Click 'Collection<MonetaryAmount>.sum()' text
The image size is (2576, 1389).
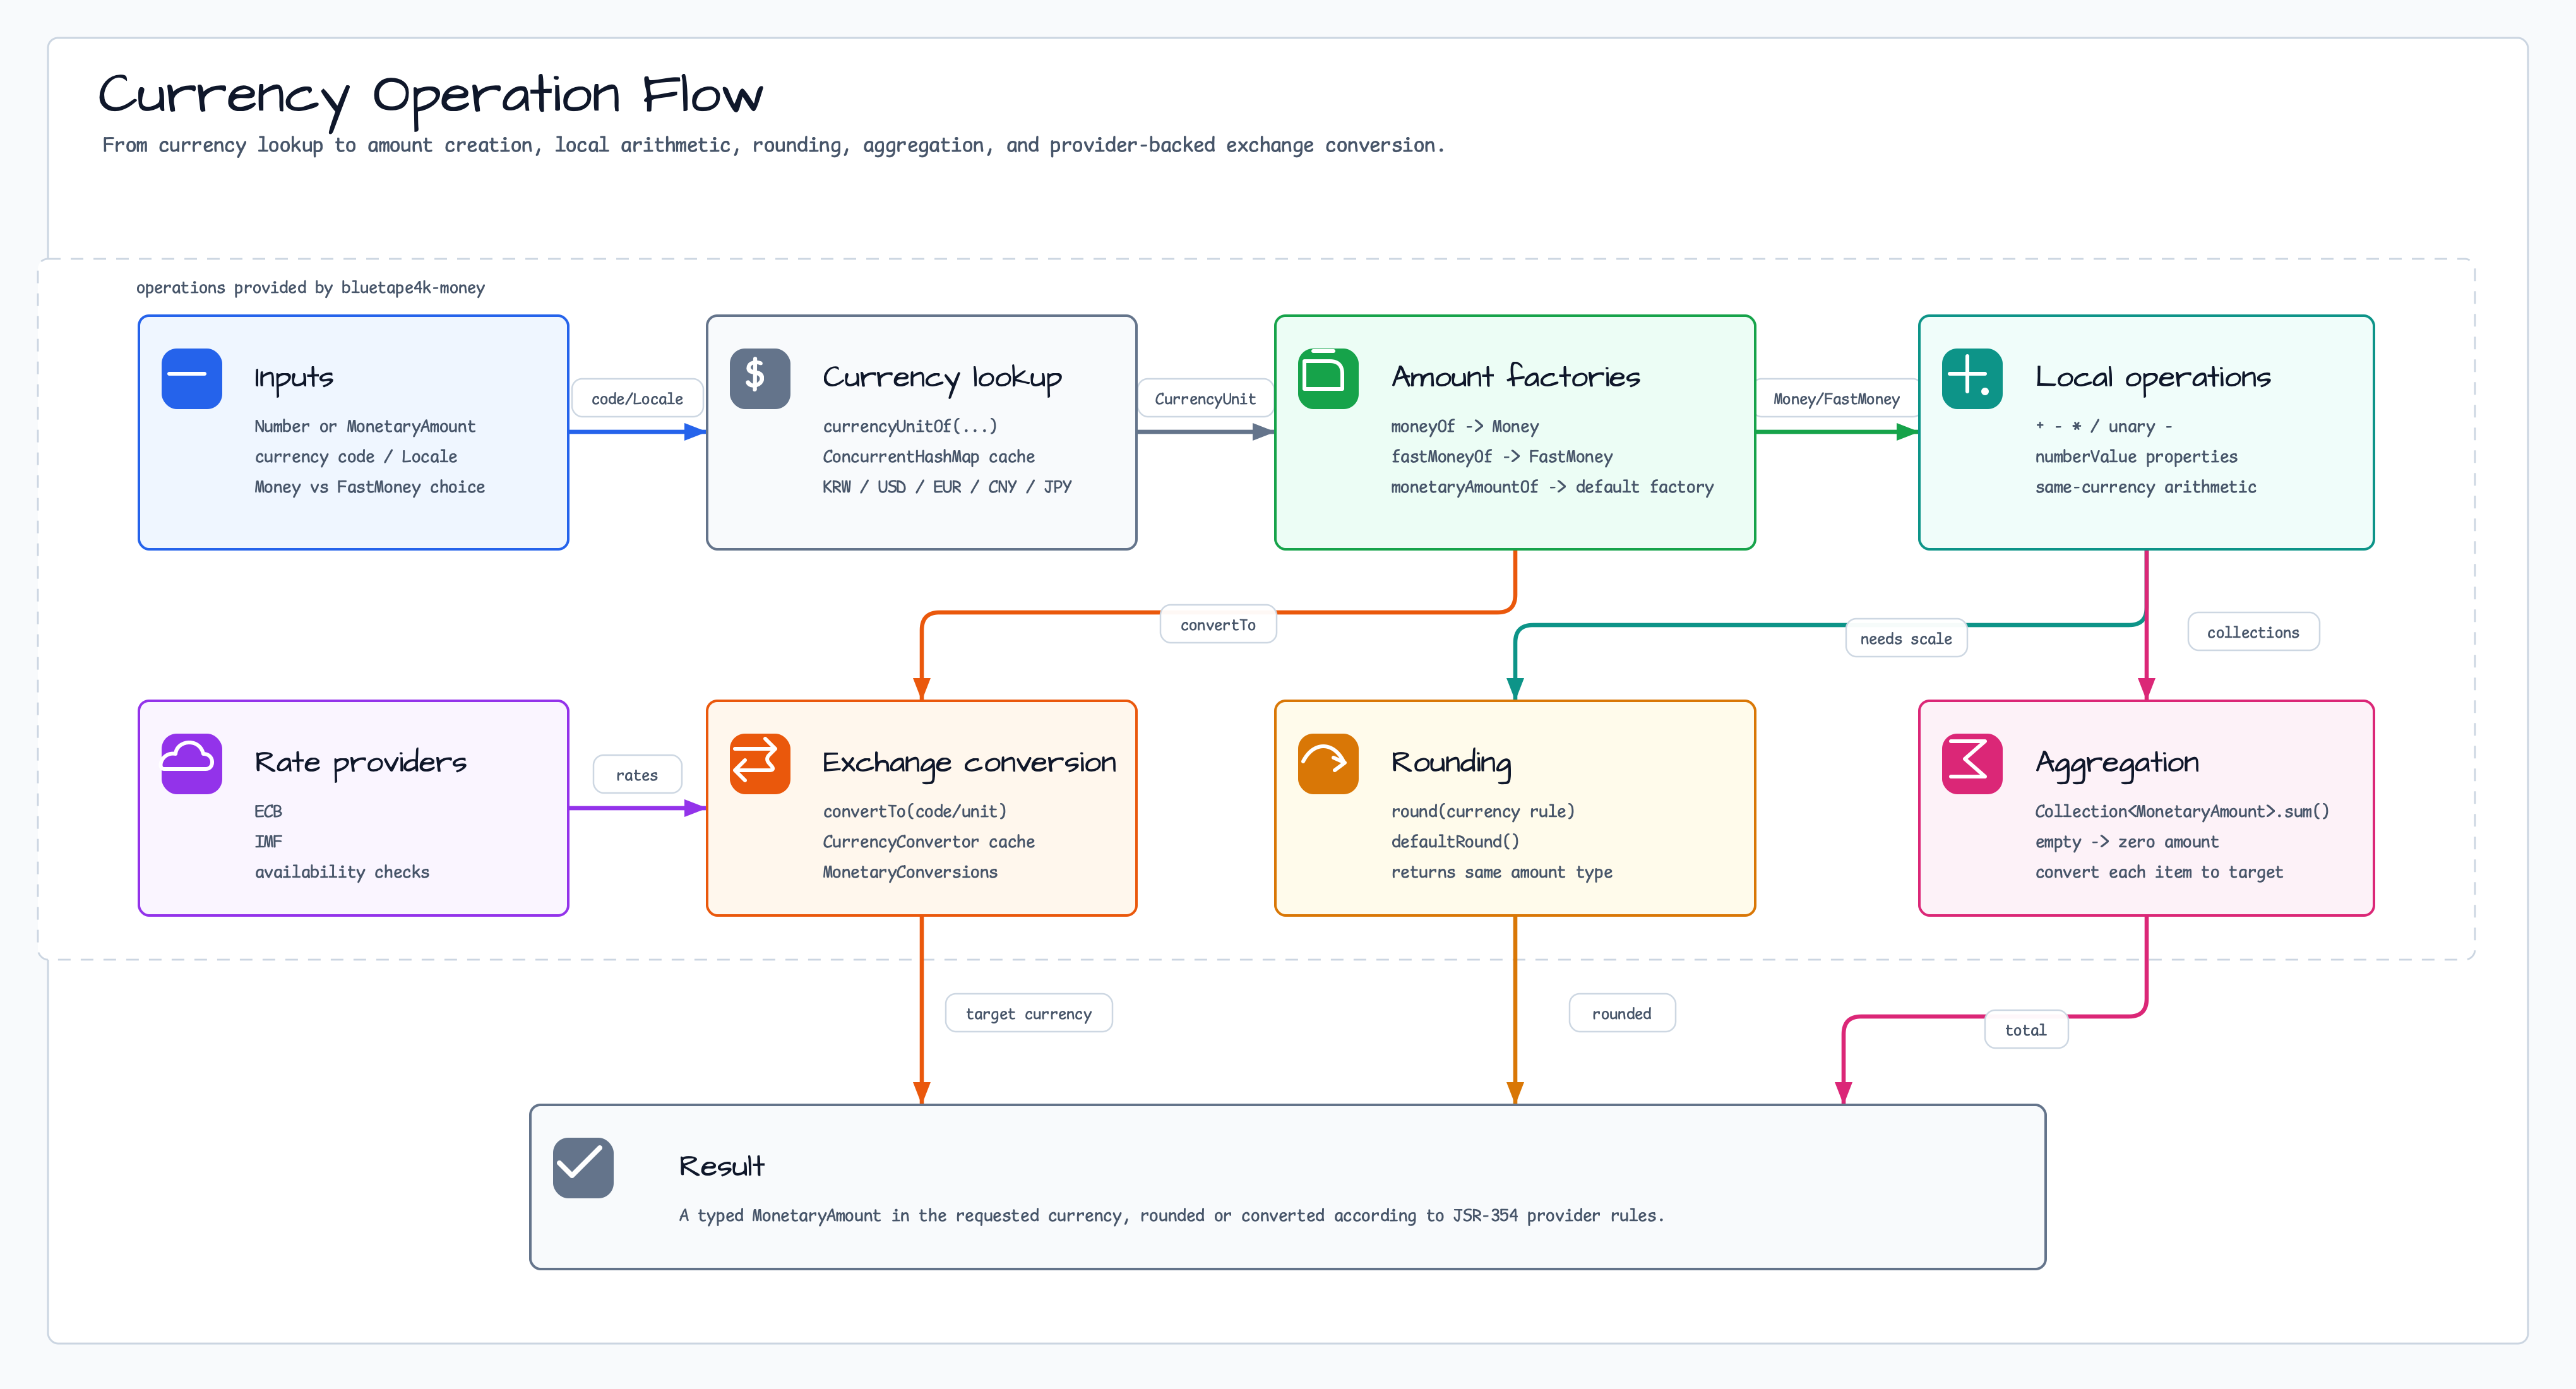pyautogui.click(x=2182, y=811)
